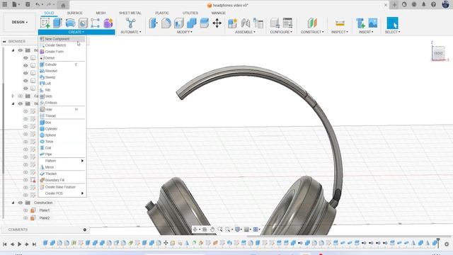Click the Joint icon in Assemble
This screenshot has width=453, height=255.
[246, 23]
